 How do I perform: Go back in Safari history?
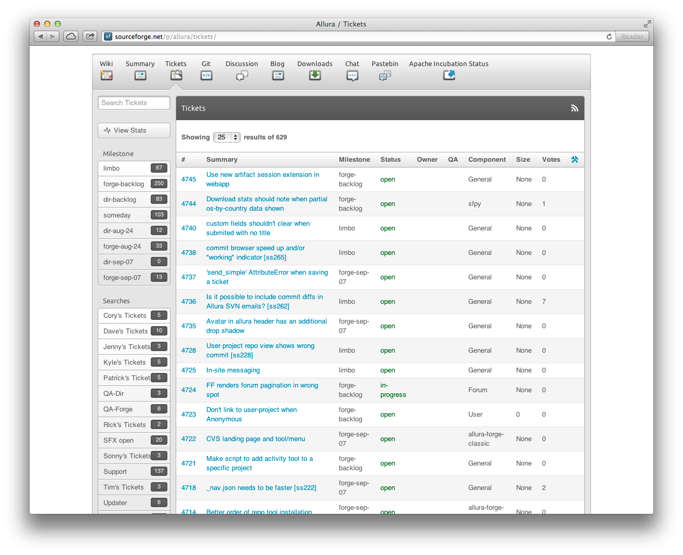40,36
